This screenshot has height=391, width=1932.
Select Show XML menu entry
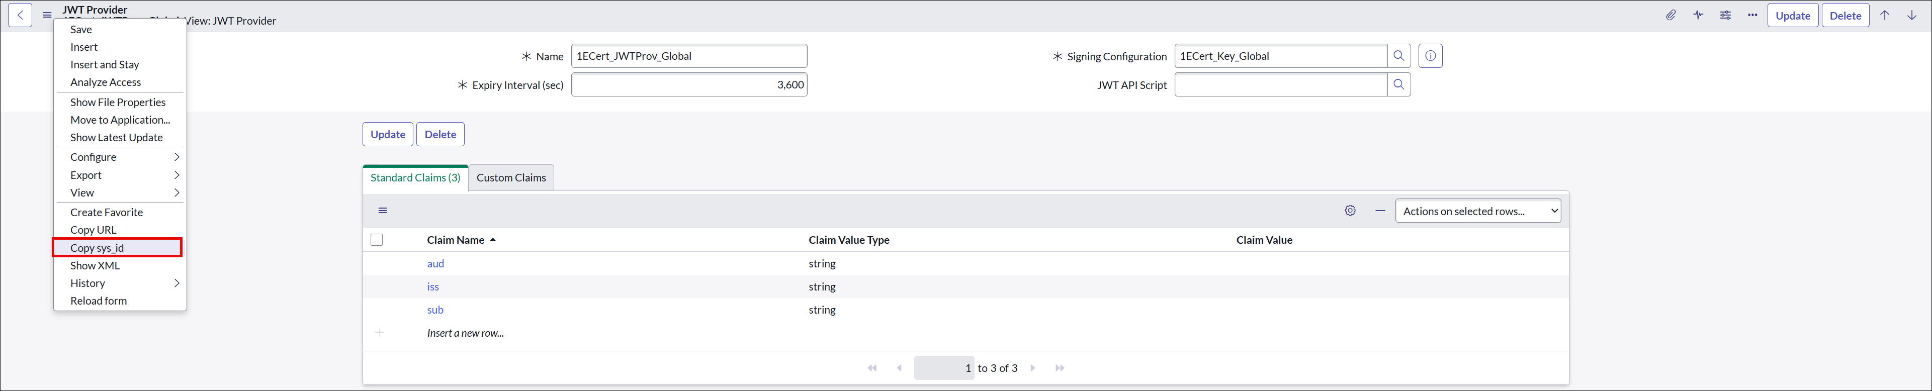[x=95, y=266]
